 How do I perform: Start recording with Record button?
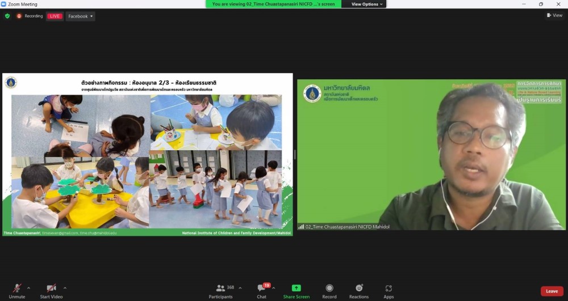click(x=329, y=291)
